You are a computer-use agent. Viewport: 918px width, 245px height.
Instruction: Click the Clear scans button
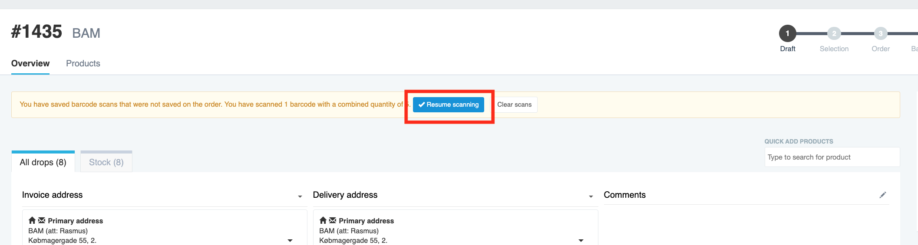(515, 105)
